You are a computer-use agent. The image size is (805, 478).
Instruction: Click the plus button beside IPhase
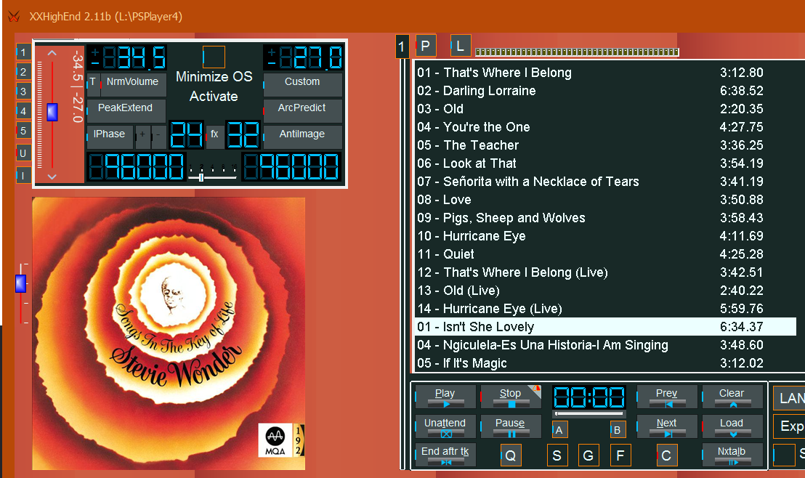click(x=142, y=137)
